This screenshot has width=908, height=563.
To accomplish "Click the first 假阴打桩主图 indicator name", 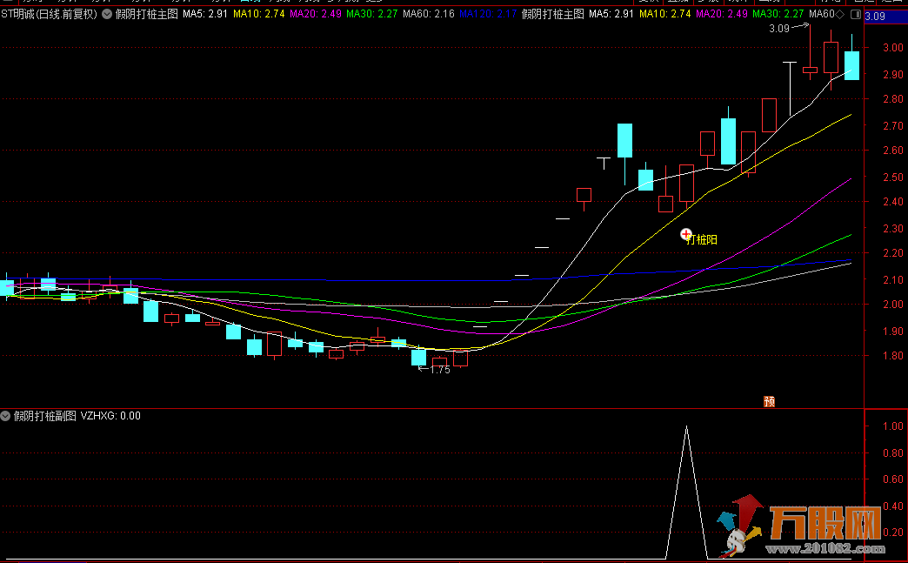I will coord(146,14).
